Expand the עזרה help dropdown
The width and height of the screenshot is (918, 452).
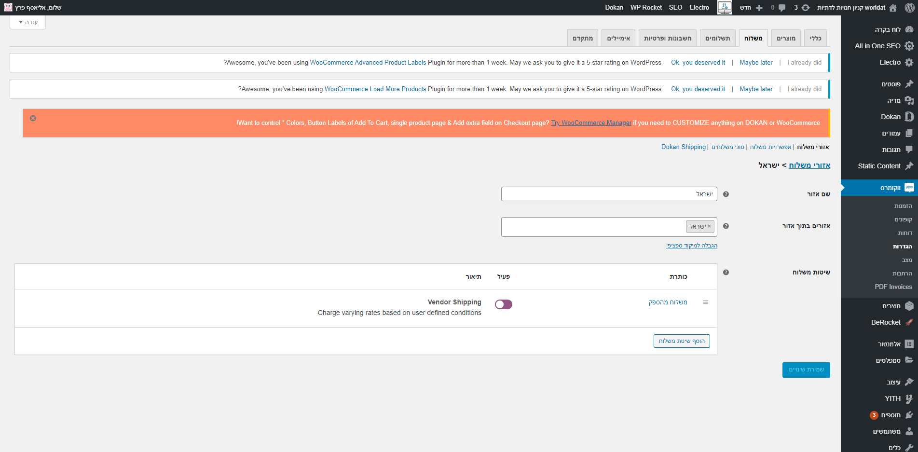click(28, 22)
